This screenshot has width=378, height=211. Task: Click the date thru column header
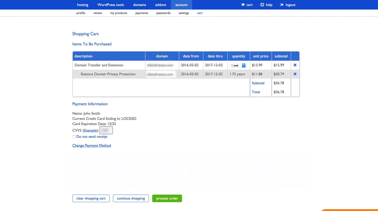point(215,56)
